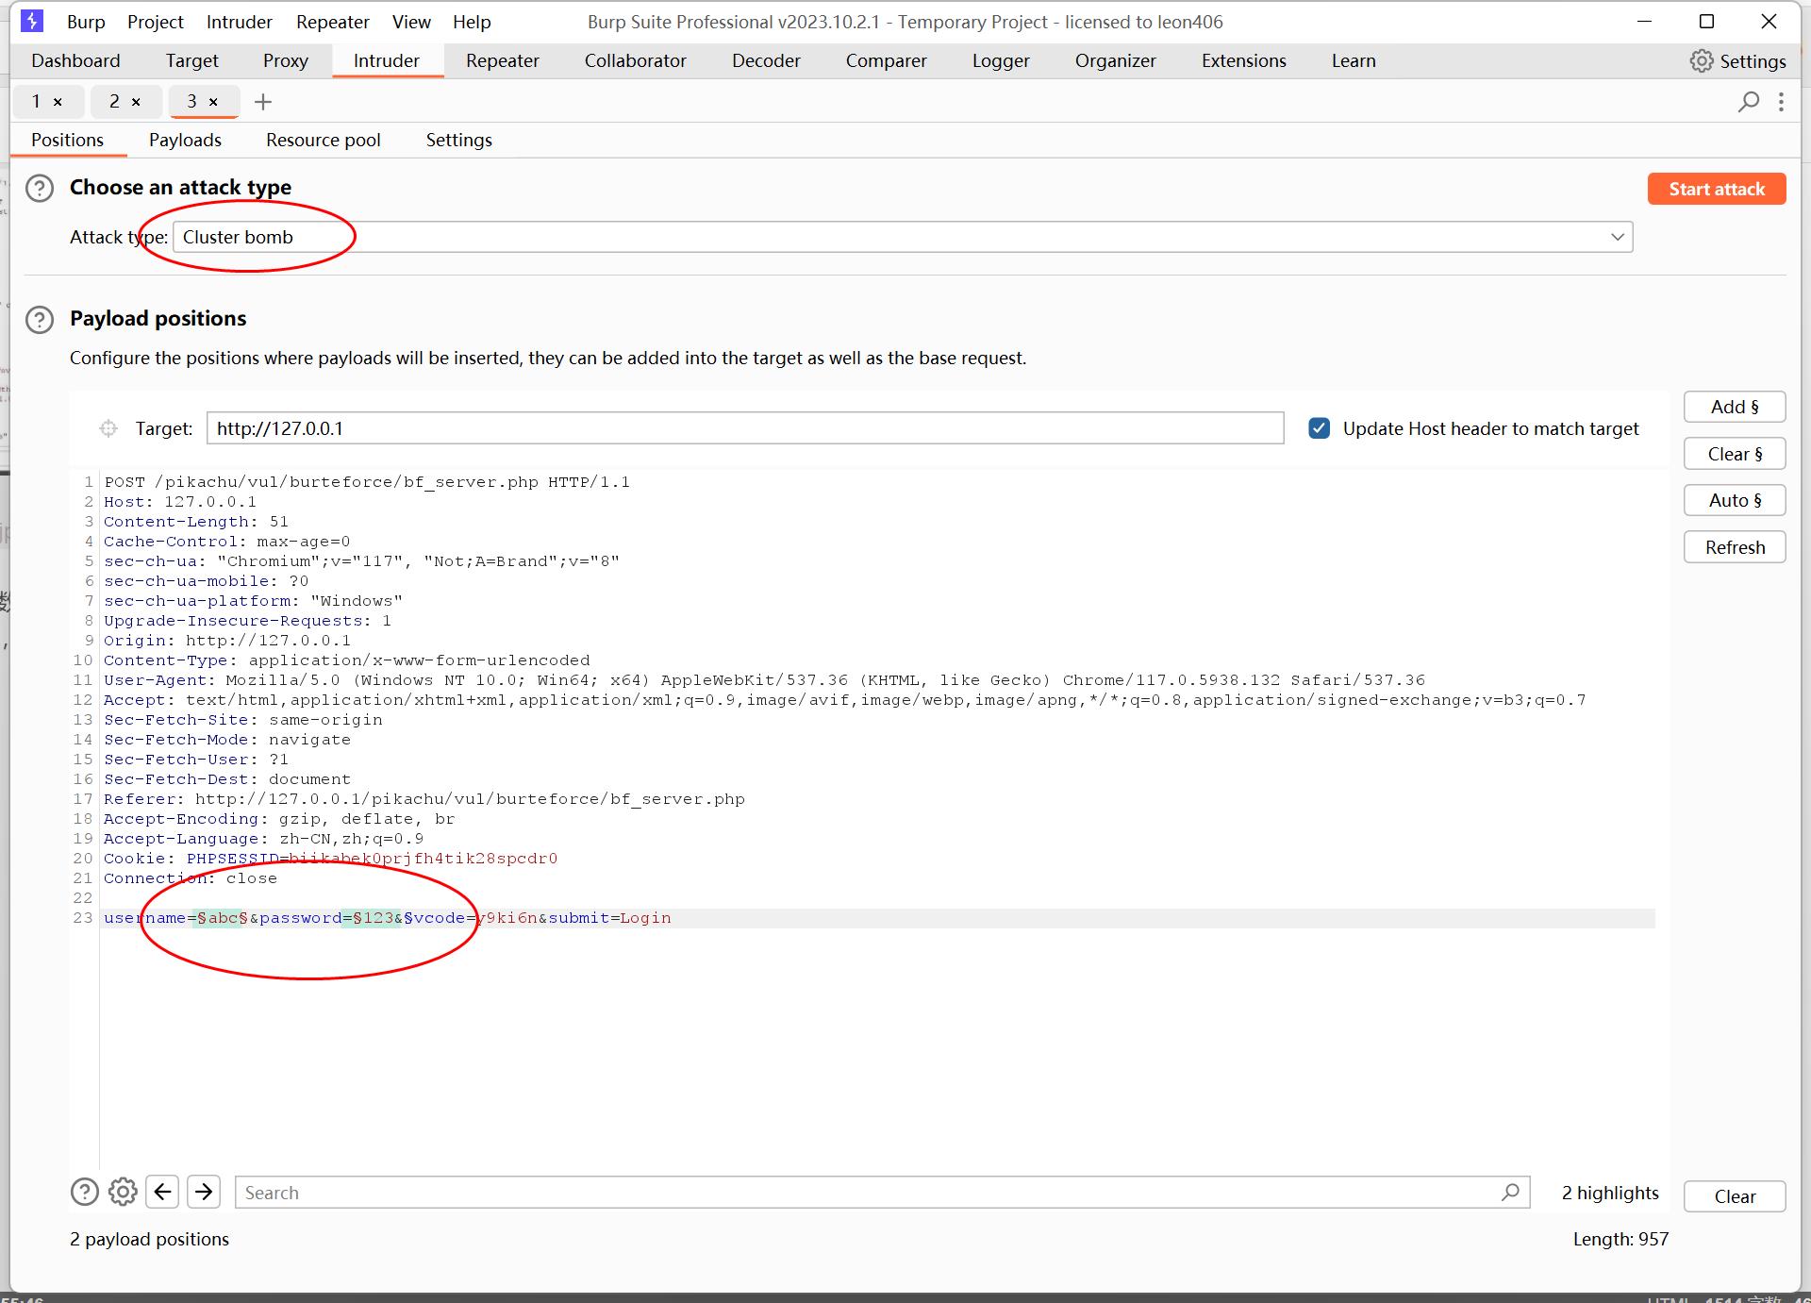This screenshot has height=1303, width=1811.
Task: Click the password §123§ payload position
Action: click(x=378, y=918)
